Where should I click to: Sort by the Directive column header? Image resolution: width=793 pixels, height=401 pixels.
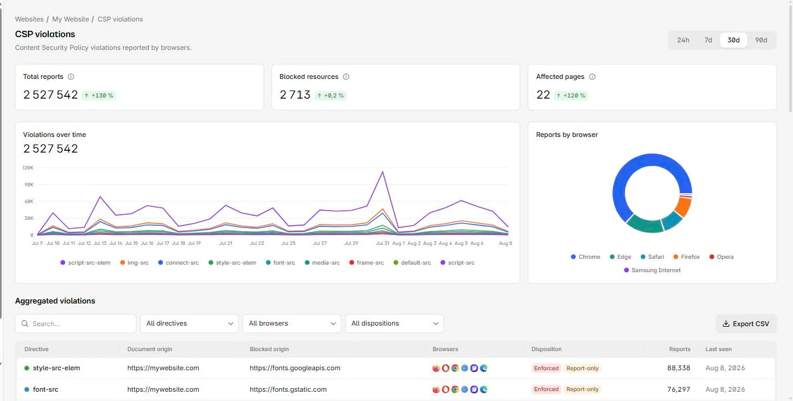pos(37,349)
